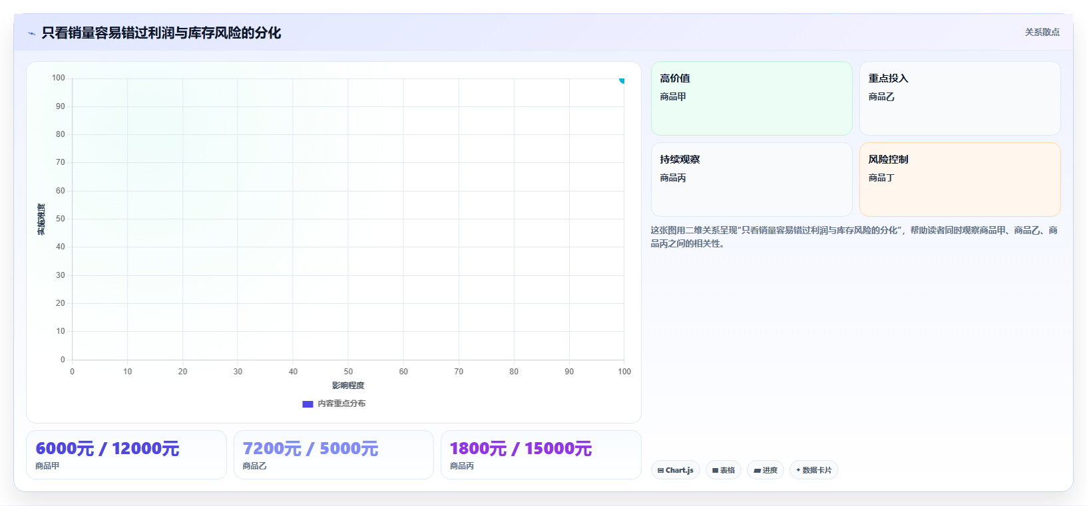The image size is (1087, 506).
Task: Click the 6000元 / 12000元 stat card
Action: click(126, 455)
